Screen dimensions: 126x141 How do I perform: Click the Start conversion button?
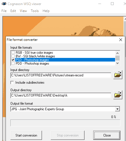(x=26, y=135)
